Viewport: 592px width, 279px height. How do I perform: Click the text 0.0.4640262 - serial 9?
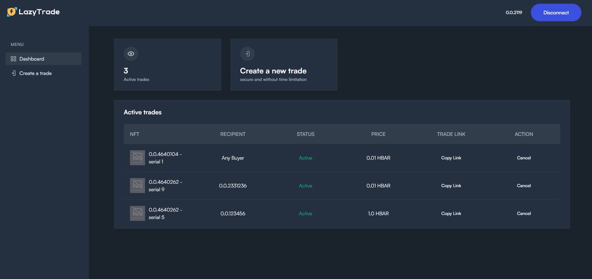[165, 186]
